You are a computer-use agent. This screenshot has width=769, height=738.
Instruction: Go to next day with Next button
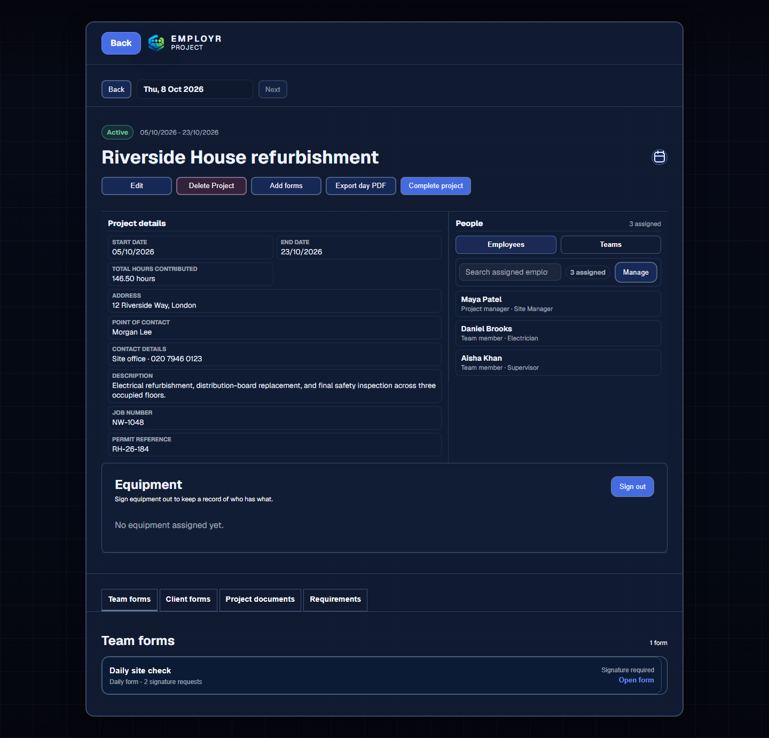273,89
